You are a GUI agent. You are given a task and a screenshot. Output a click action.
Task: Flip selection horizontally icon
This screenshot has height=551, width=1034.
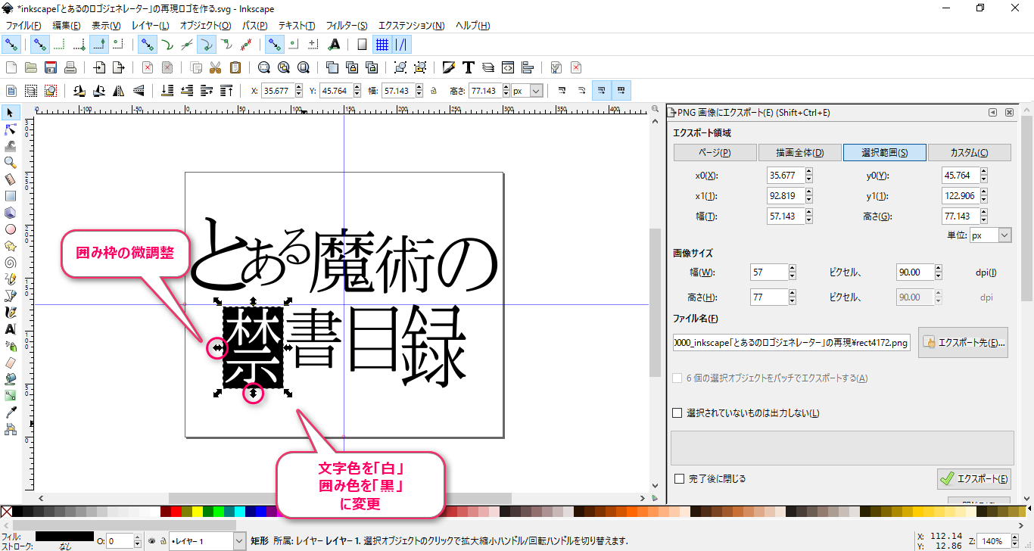[x=118, y=91]
